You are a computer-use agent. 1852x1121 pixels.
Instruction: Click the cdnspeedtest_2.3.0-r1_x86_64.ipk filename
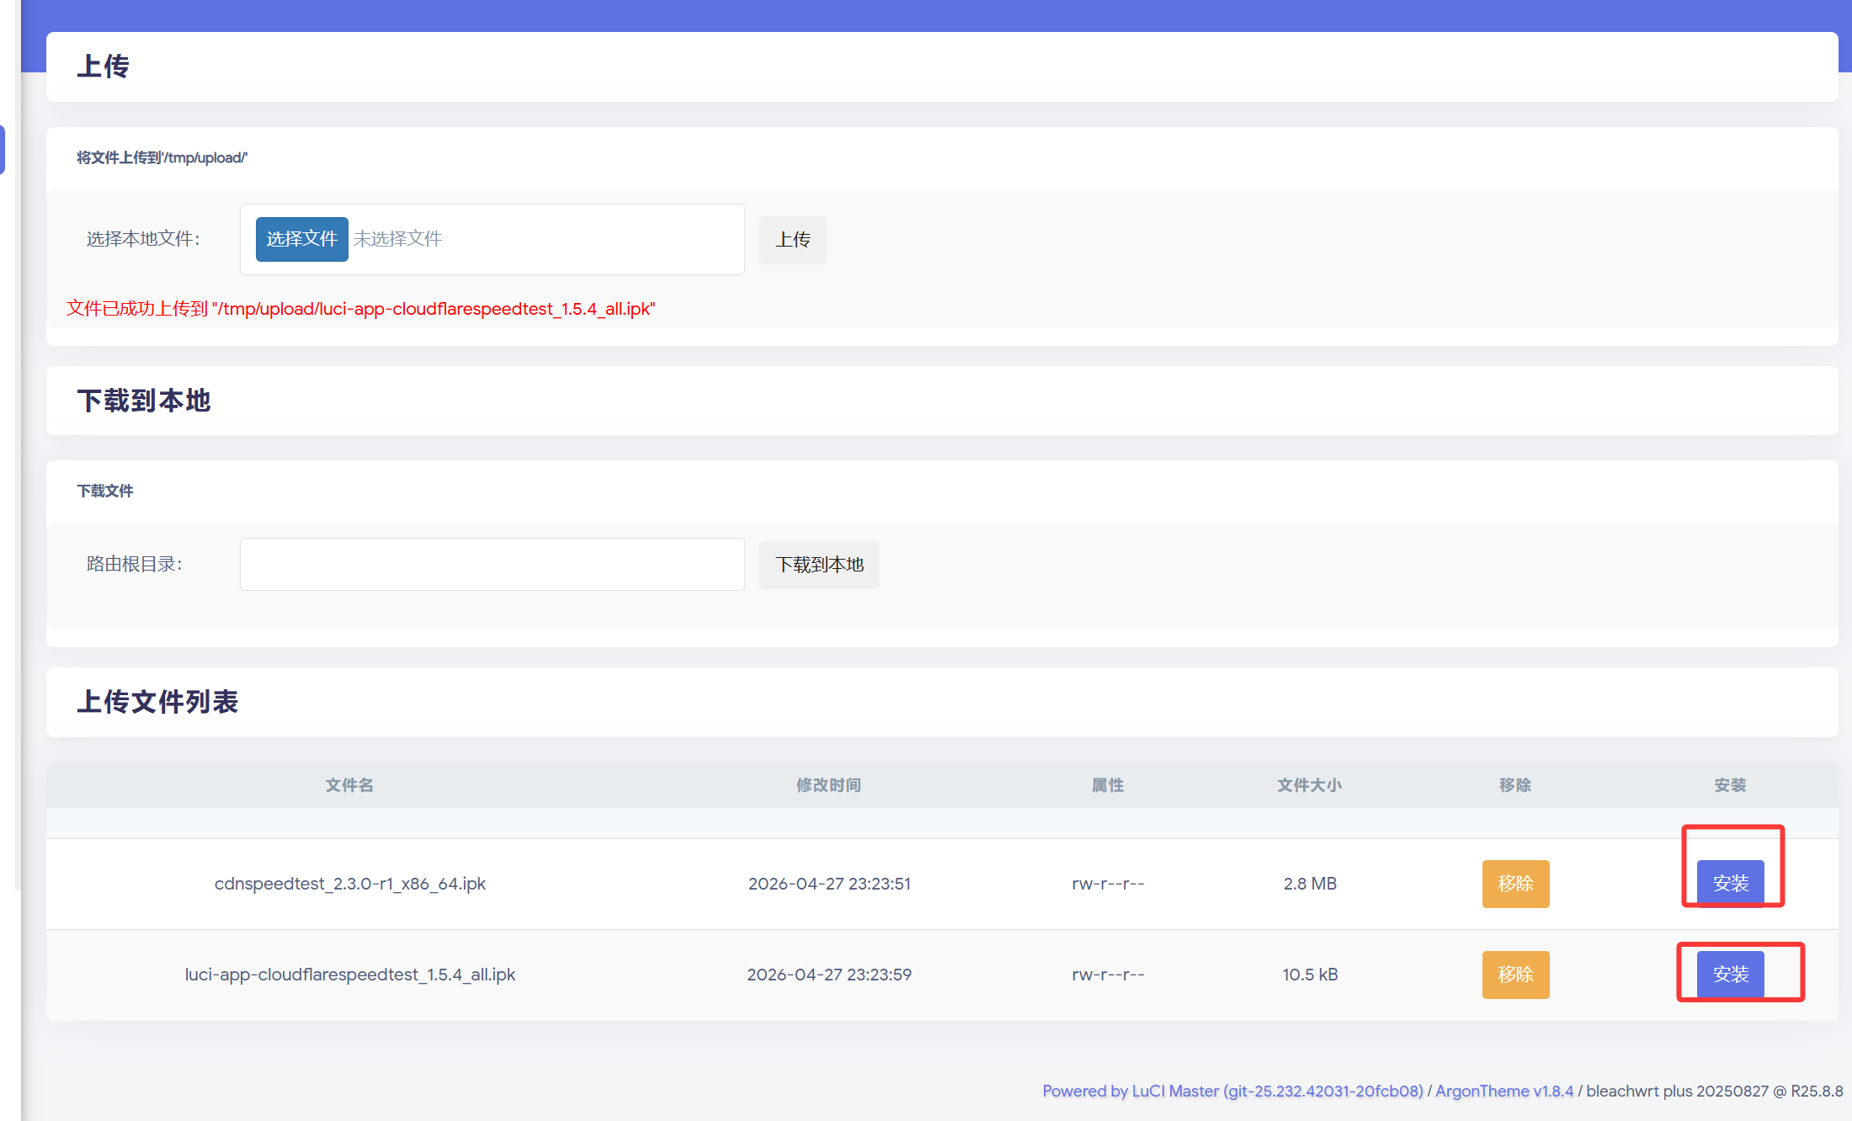(x=349, y=884)
